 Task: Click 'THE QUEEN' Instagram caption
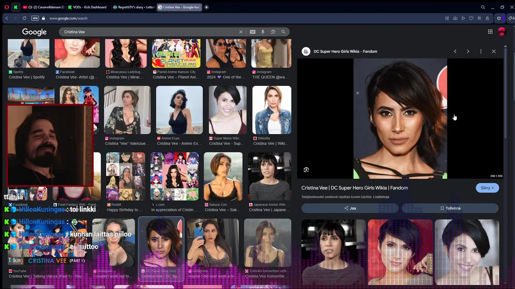coord(270,77)
